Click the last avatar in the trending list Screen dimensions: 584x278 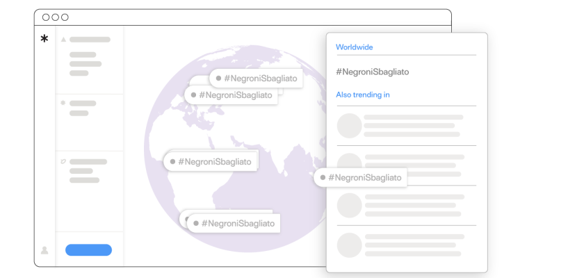[349, 245]
